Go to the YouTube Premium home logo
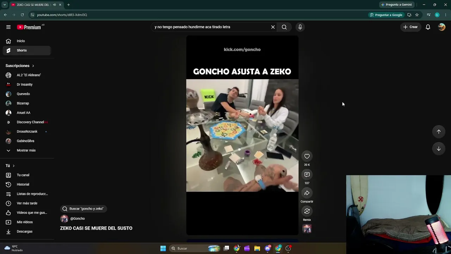This screenshot has height=254, width=451. [29, 27]
